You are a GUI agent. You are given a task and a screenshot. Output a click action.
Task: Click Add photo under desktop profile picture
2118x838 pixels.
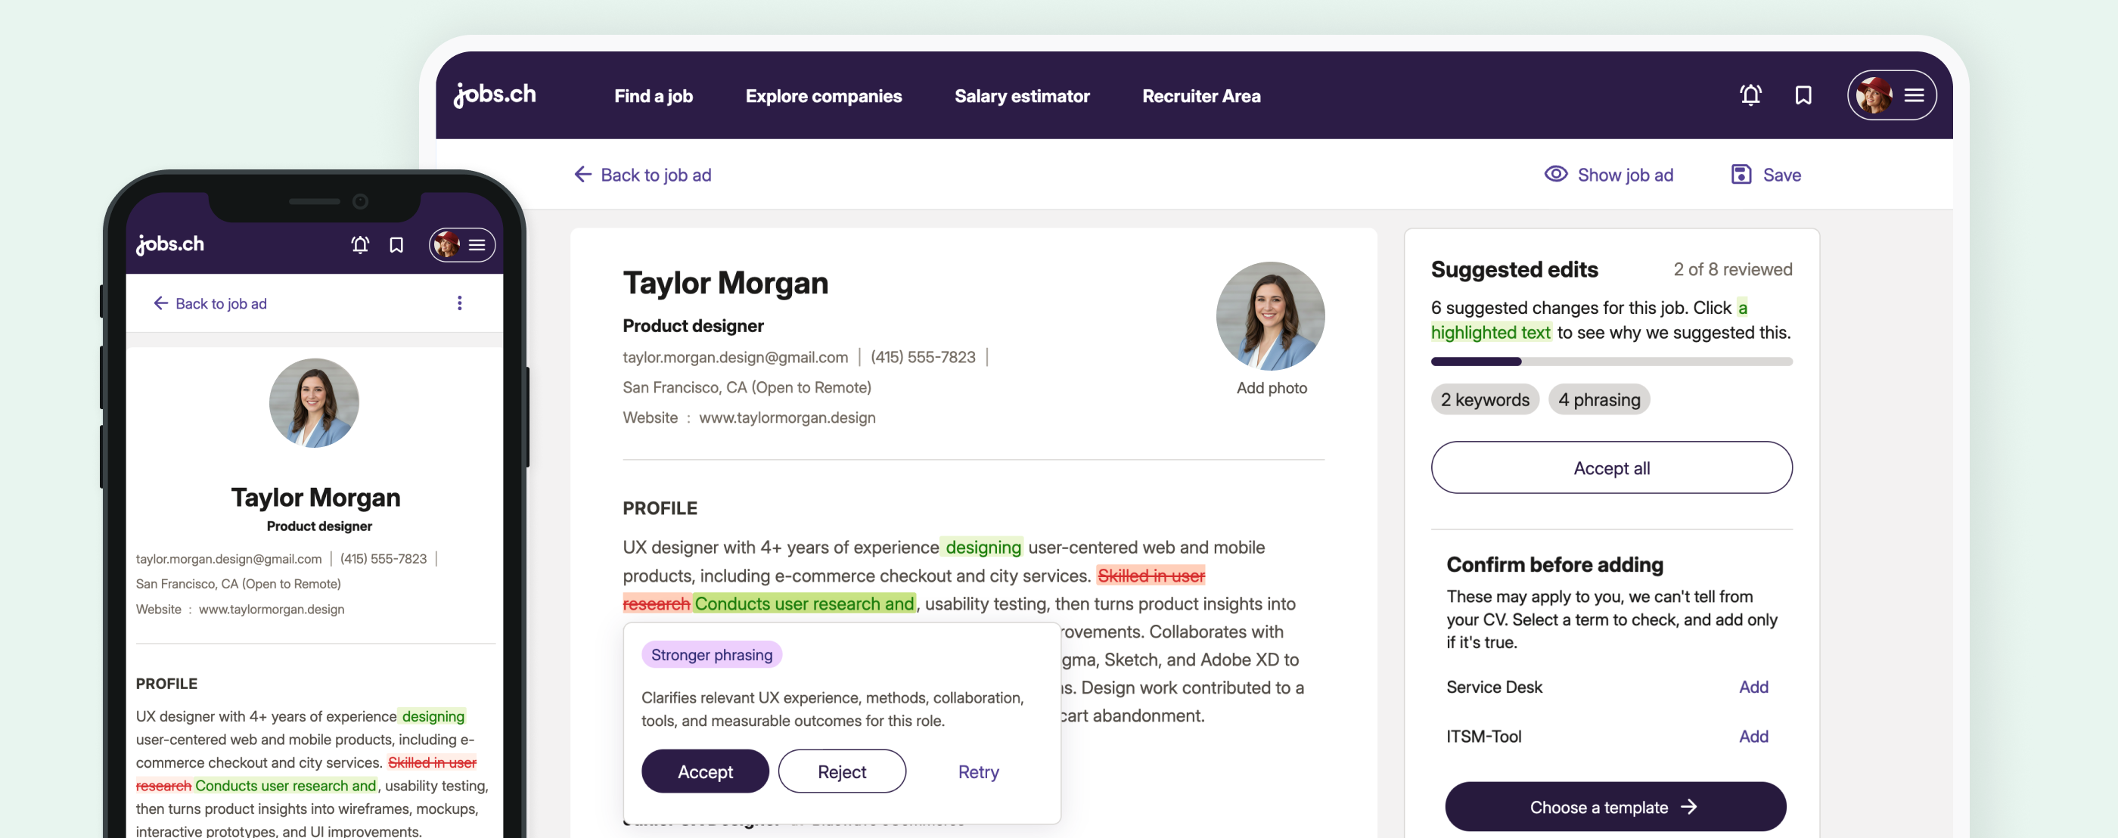point(1271,388)
